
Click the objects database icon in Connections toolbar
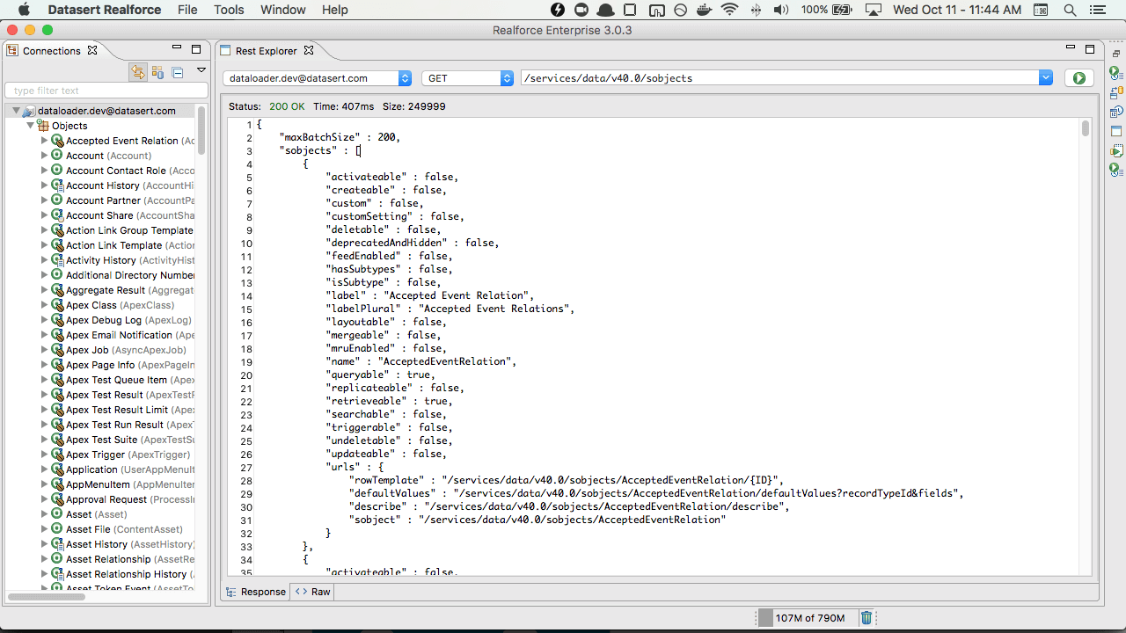click(x=157, y=72)
